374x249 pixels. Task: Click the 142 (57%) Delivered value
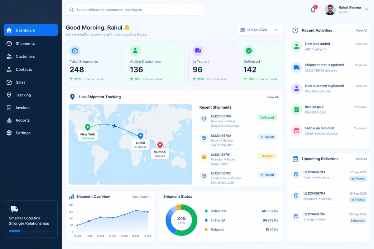tap(270, 211)
